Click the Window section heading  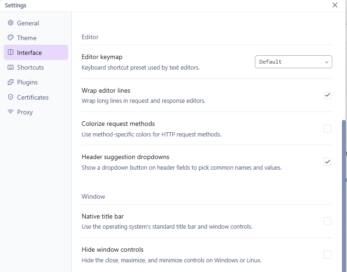[x=94, y=196]
